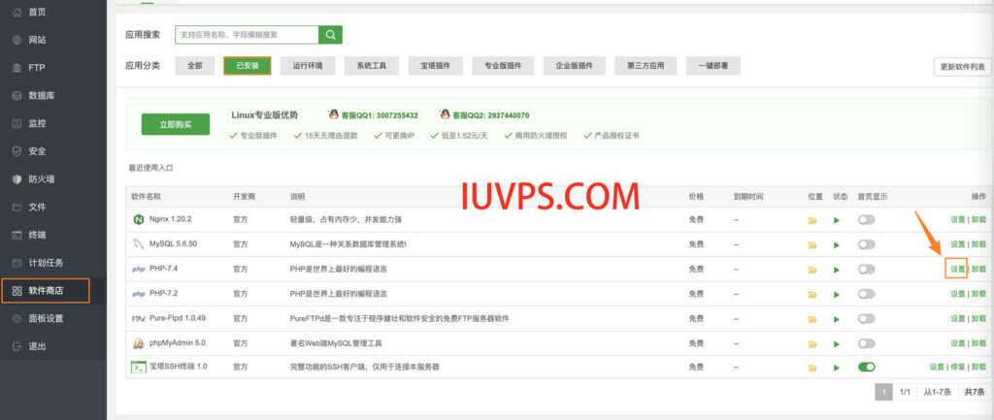Open folder location for 宝塔SSH终端
This screenshot has height=420, width=994.
[x=812, y=368]
